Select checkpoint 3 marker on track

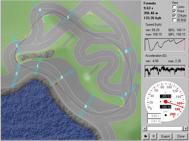17,46
